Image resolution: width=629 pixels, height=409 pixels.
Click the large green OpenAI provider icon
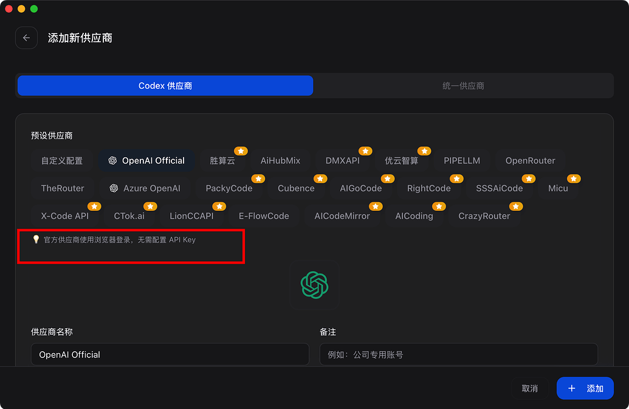[x=315, y=284]
